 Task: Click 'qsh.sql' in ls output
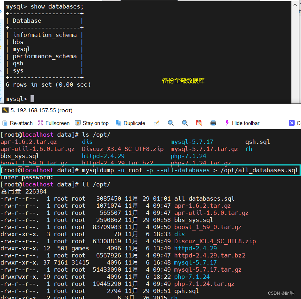pyautogui.click(x=258, y=142)
